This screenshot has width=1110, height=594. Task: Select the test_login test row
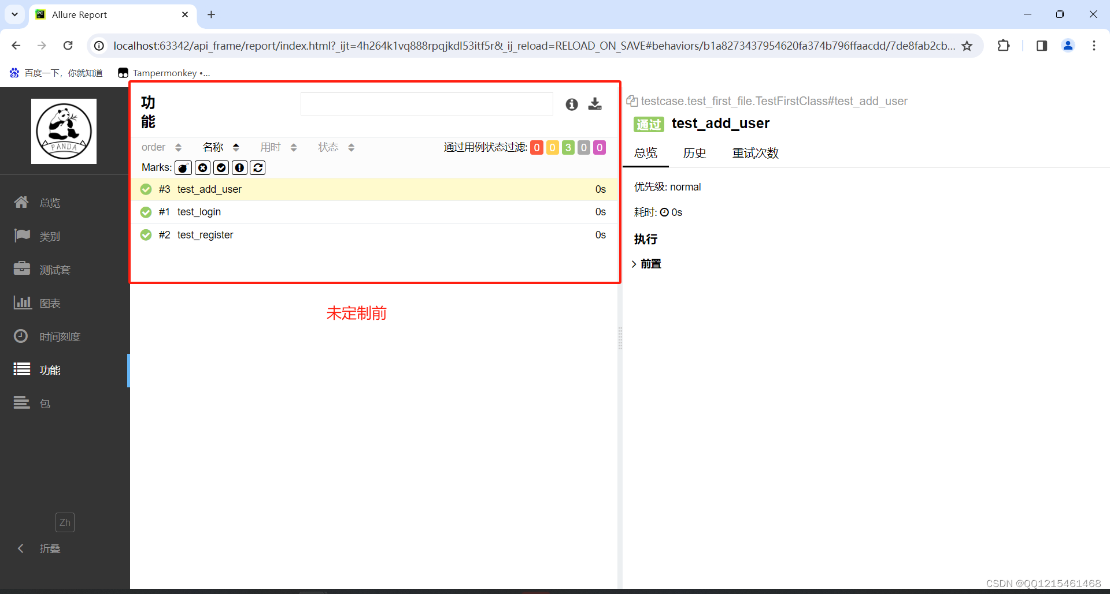click(x=374, y=212)
